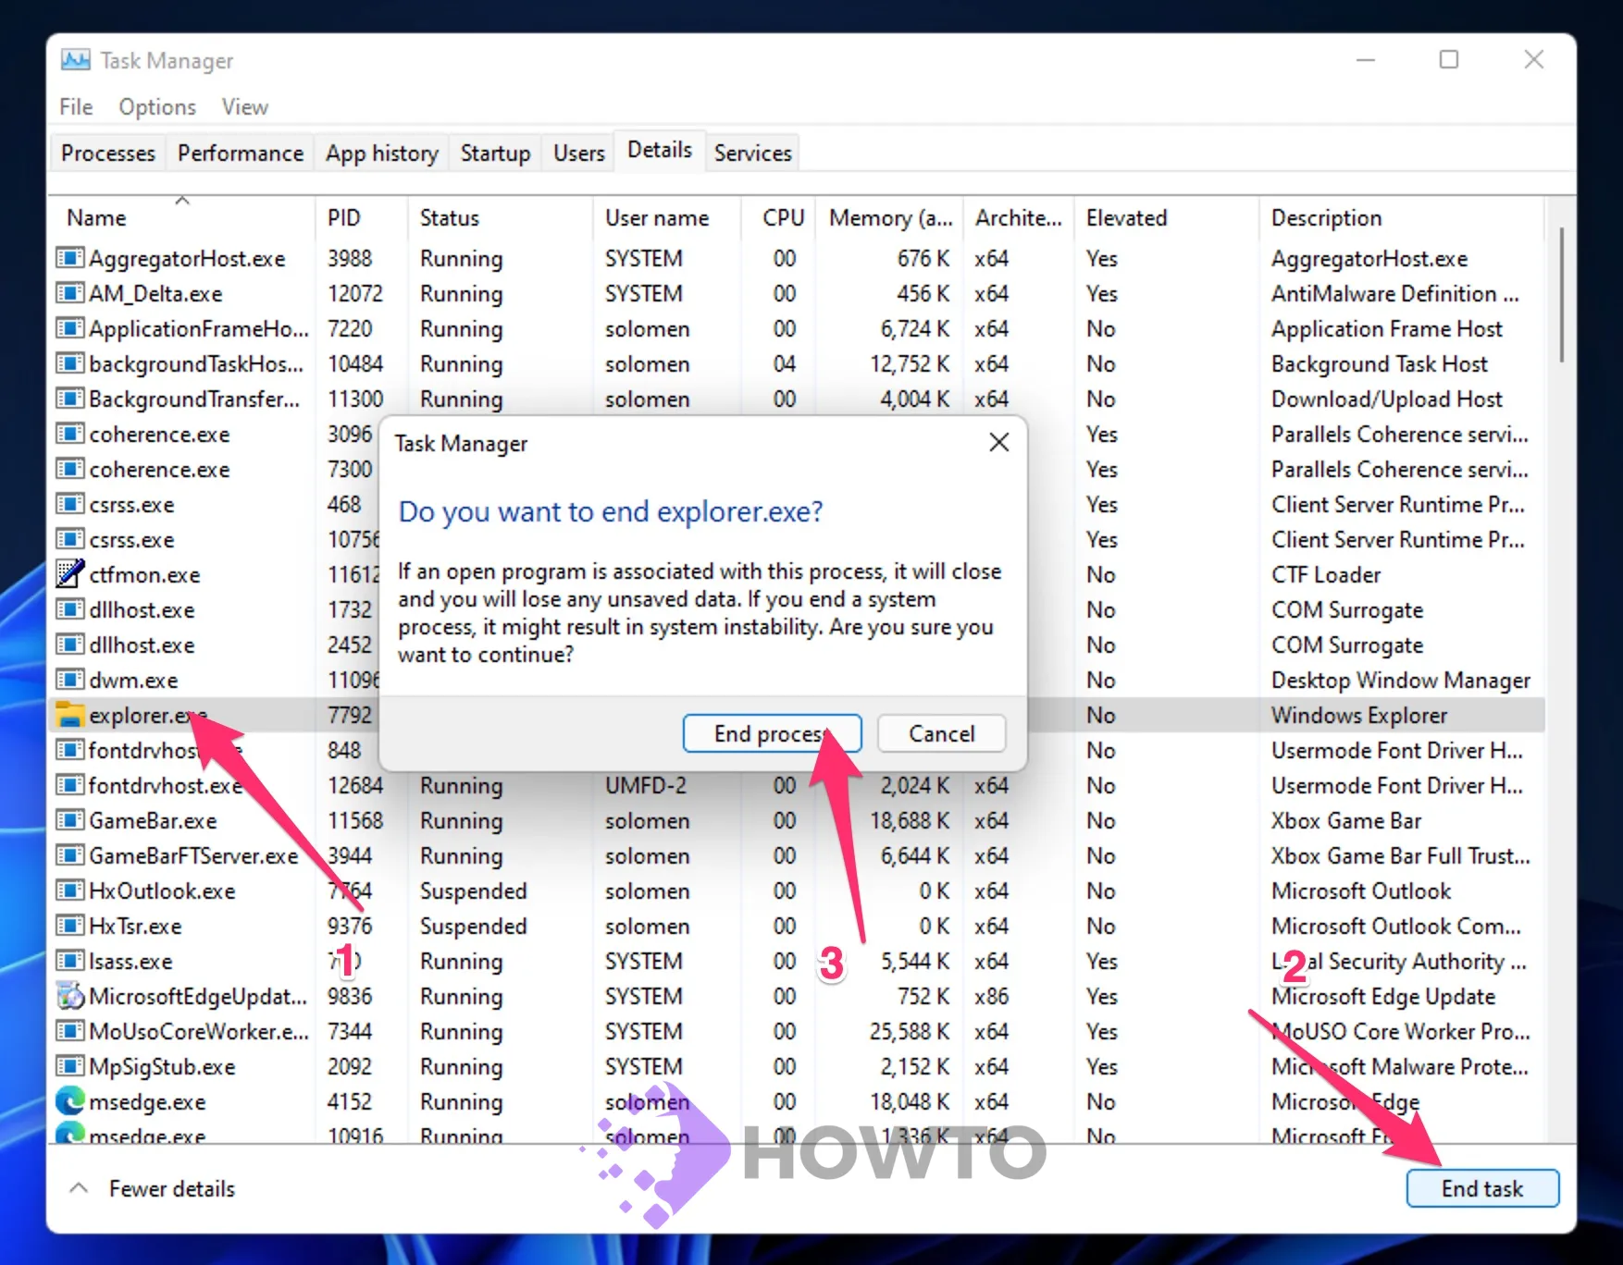Switch to the Processes tab

tap(108, 153)
